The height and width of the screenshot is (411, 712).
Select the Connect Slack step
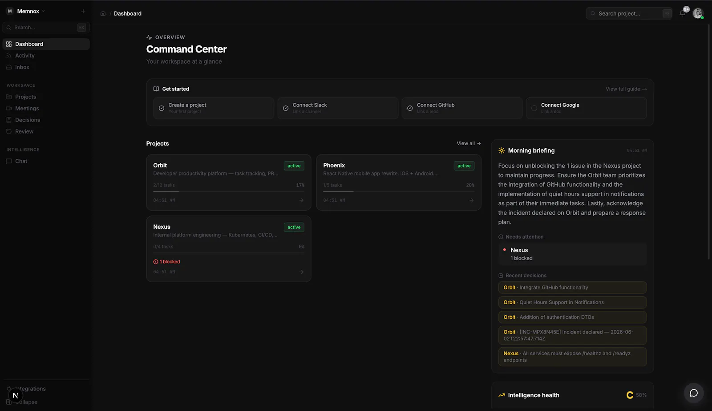pos(338,108)
